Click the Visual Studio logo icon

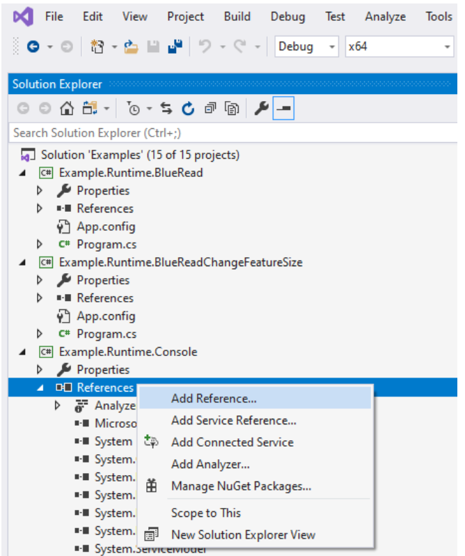coord(22,15)
